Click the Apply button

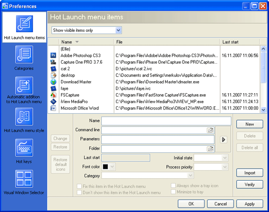[x=250, y=204]
